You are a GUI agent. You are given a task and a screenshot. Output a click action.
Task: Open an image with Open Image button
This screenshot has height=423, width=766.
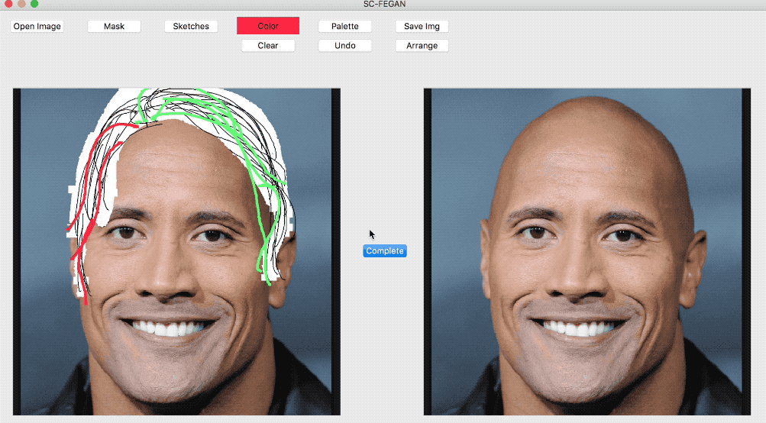(x=37, y=27)
